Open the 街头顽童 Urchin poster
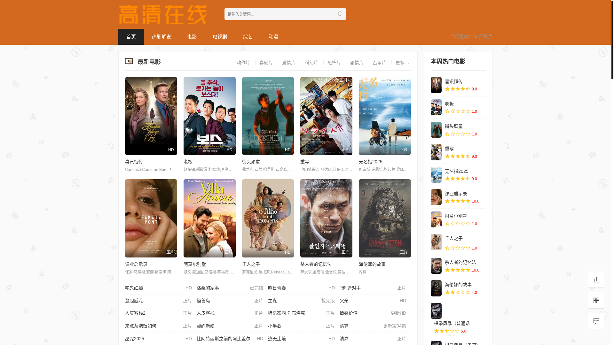This screenshot has width=614, height=345. [268, 116]
